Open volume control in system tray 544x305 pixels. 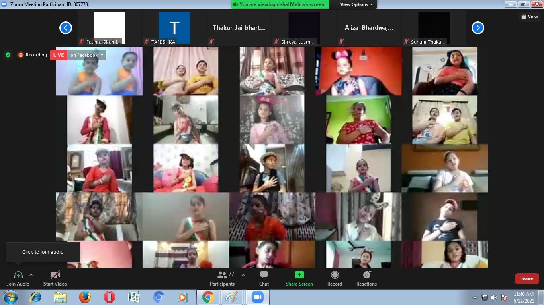coord(494,297)
